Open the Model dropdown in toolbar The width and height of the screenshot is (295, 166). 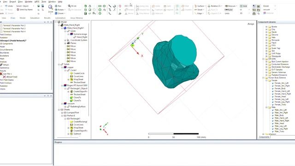(269, 6)
